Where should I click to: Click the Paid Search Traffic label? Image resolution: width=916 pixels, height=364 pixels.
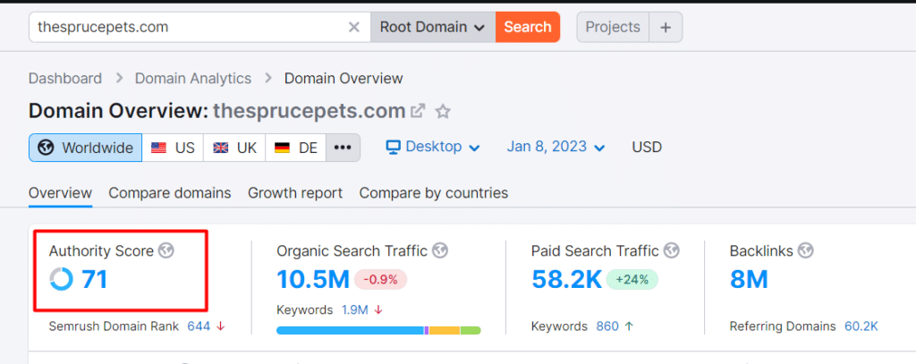595,251
